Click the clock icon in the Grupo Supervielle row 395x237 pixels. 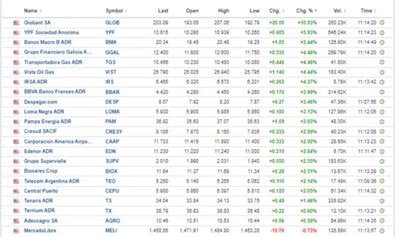click(382, 161)
